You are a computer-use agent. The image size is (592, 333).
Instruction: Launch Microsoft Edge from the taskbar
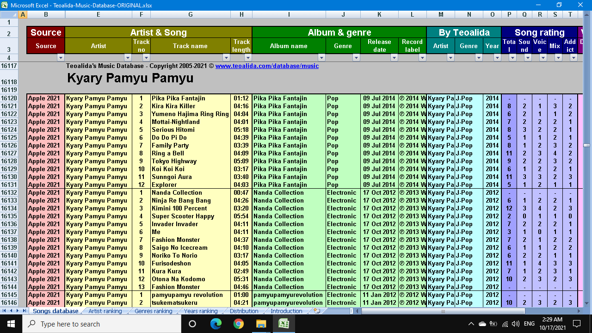(x=216, y=324)
